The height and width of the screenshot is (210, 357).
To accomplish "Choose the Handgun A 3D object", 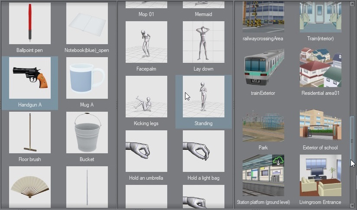I will 30,78.
